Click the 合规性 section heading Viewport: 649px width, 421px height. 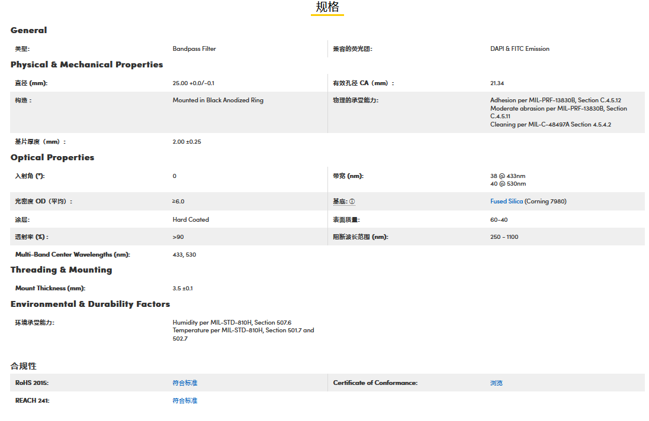(23, 366)
